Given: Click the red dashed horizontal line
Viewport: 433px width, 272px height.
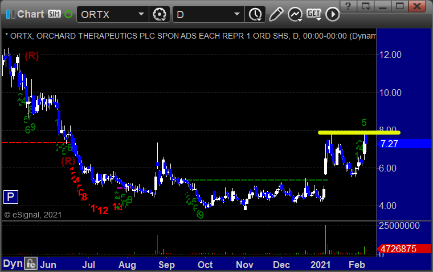Looking at the screenshot, I should coord(35,143).
